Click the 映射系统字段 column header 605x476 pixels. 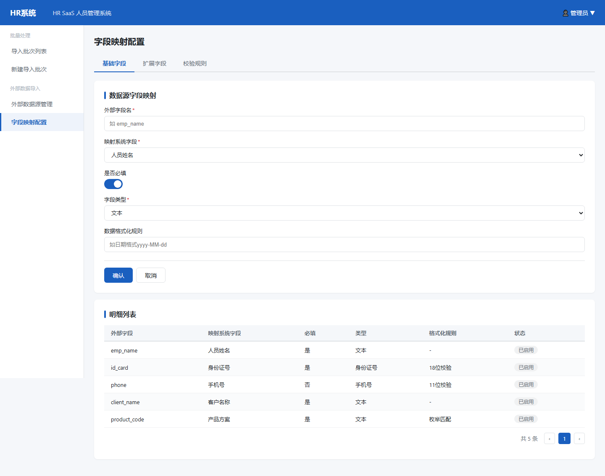click(x=224, y=333)
